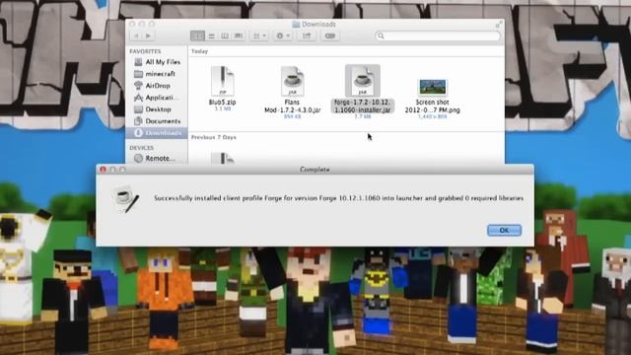This screenshot has width=631, height=355.
Task: Close the Complete dialog with red button
Action: pyautogui.click(x=103, y=170)
